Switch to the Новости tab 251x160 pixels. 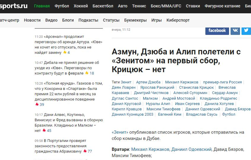[32, 20]
